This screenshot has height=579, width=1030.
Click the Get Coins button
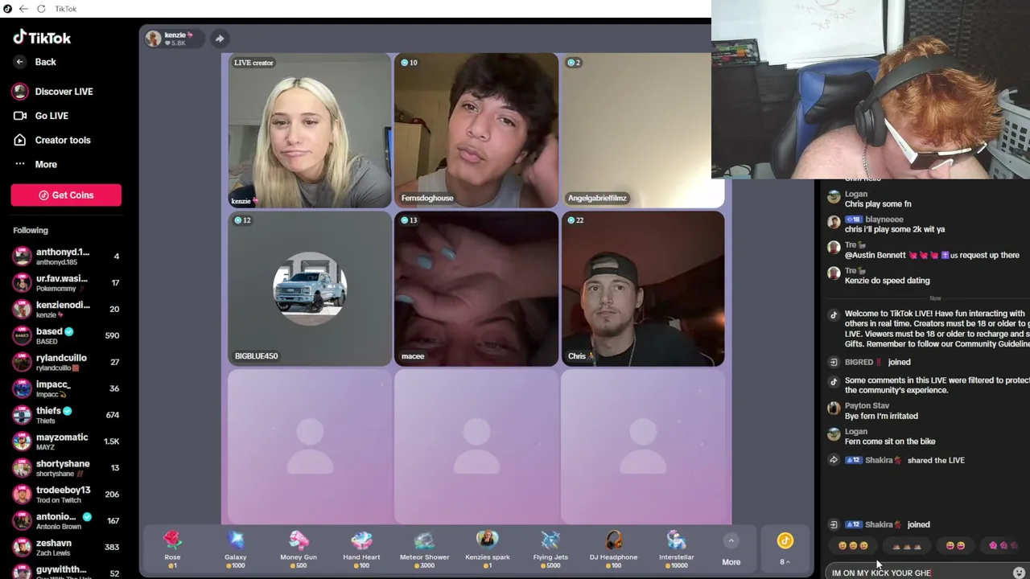[66, 195]
